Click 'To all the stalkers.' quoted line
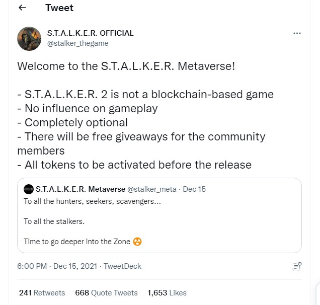This screenshot has width=320, height=305. 54,221
